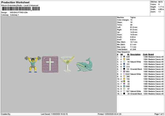Select the black swatch for stop 16
This screenshot has width=165, height=116.
pyautogui.click(x=124, y=94)
